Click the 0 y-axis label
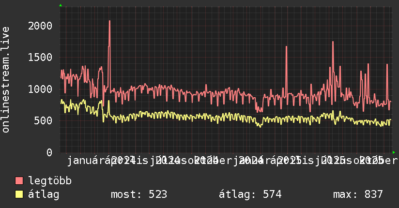 tap(49, 152)
